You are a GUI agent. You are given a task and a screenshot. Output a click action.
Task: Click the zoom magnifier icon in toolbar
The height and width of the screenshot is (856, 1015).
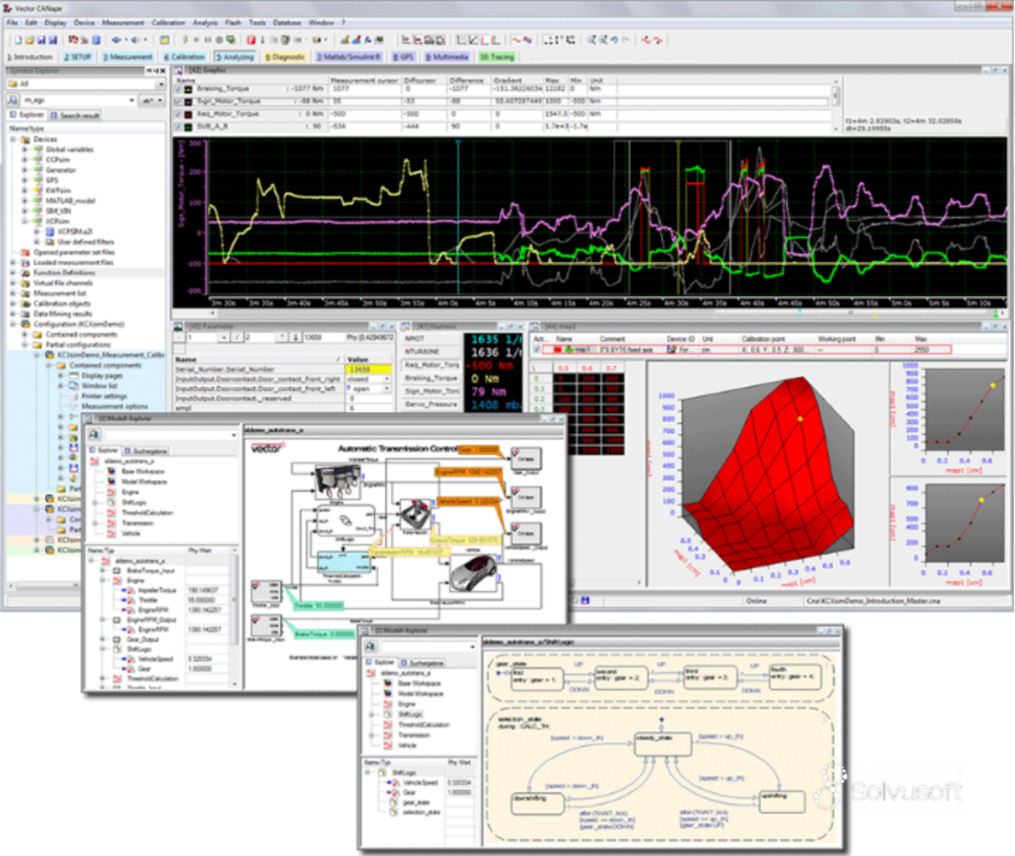tap(591, 39)
